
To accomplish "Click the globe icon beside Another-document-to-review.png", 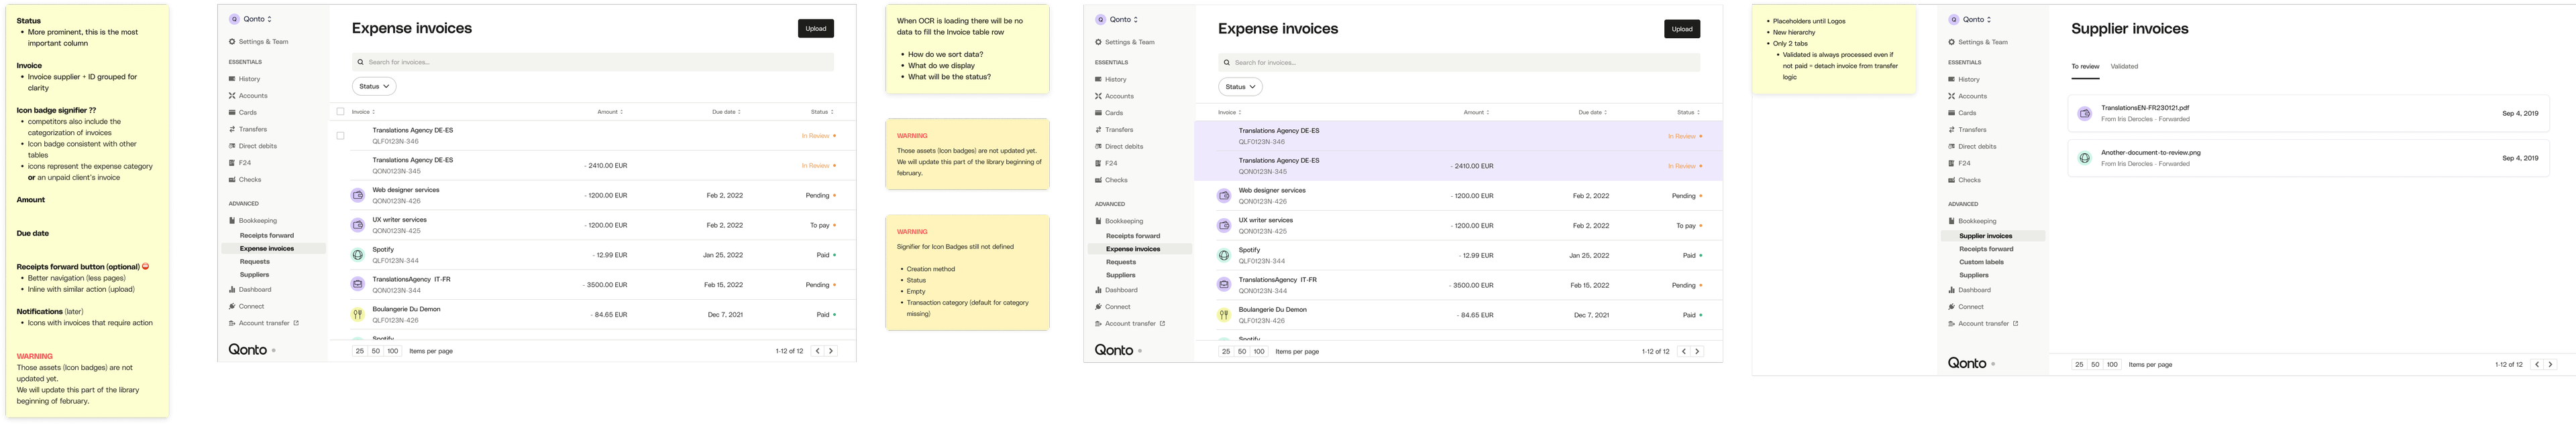I will click(x=2084, y=158).
